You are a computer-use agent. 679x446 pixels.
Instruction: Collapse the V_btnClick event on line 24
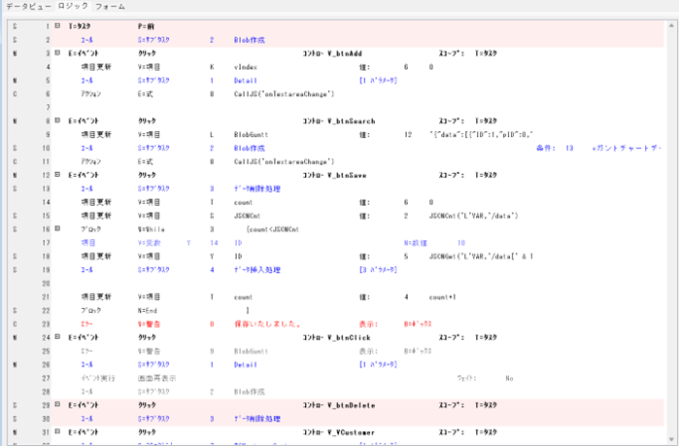tap(57, 336)
